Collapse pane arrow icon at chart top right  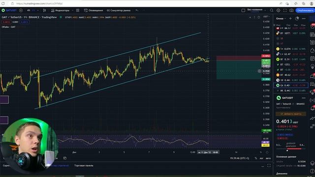250,18
